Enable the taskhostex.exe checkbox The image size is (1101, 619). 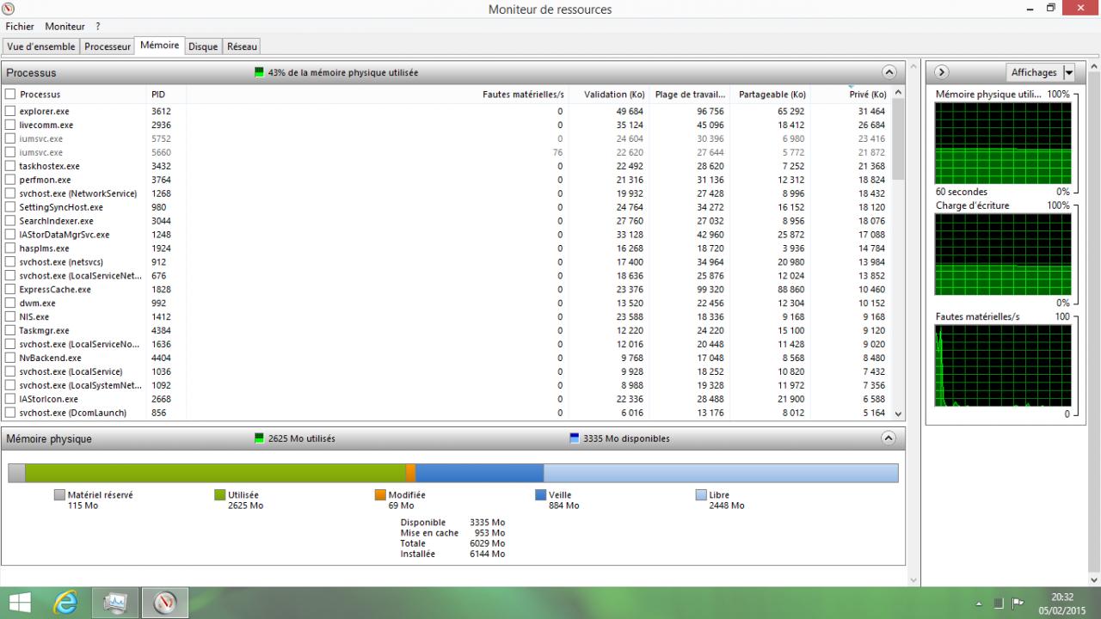click(x=10, y=166)
